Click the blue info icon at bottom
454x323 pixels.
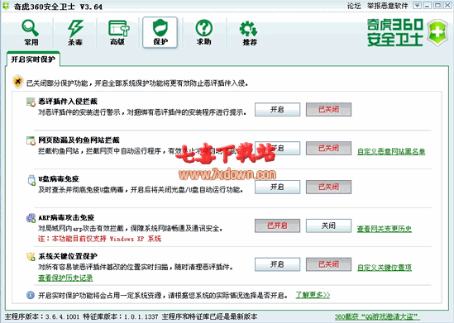(31, 295)
